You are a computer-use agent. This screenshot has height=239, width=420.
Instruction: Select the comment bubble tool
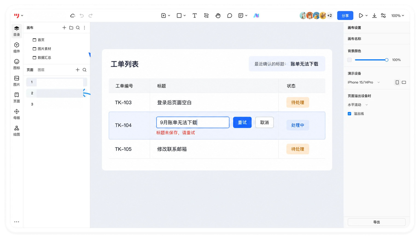click(x=230, y=16)
